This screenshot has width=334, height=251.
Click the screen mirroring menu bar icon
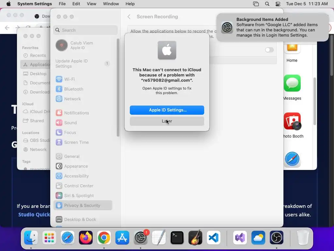click(x=256, y=4)
